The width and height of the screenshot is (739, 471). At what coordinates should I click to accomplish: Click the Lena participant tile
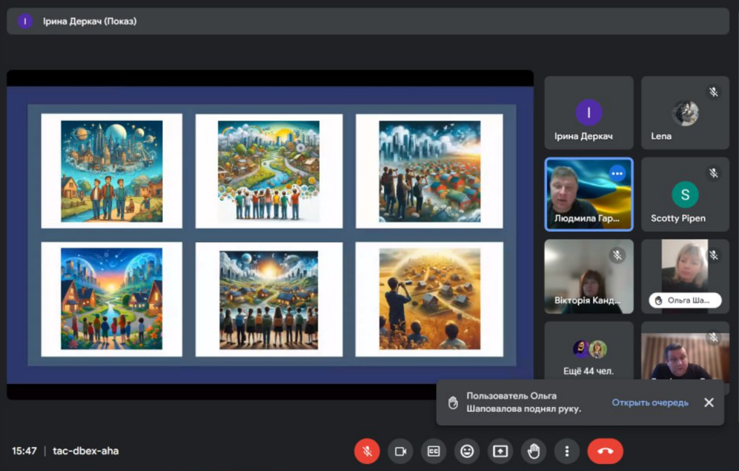point(684,113)
